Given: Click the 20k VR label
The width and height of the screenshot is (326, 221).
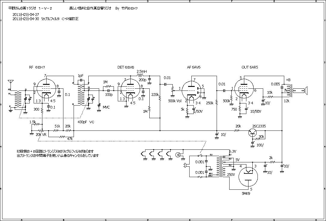Looking at the screenshot, I should point(41,135).
